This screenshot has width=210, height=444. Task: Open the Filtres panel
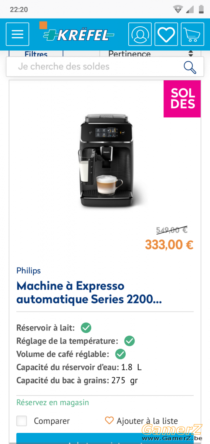[x=36, y=54]
